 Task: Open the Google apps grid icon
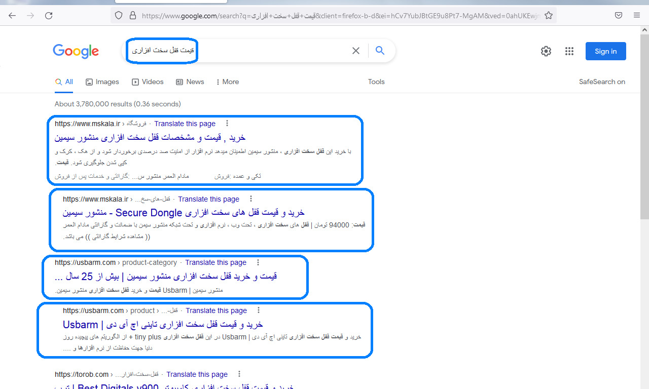click(x=569, y=51)
